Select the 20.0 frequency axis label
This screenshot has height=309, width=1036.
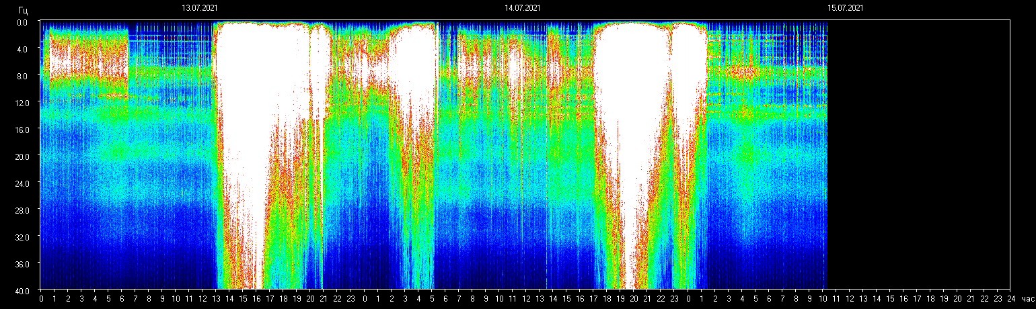[22, 156]
